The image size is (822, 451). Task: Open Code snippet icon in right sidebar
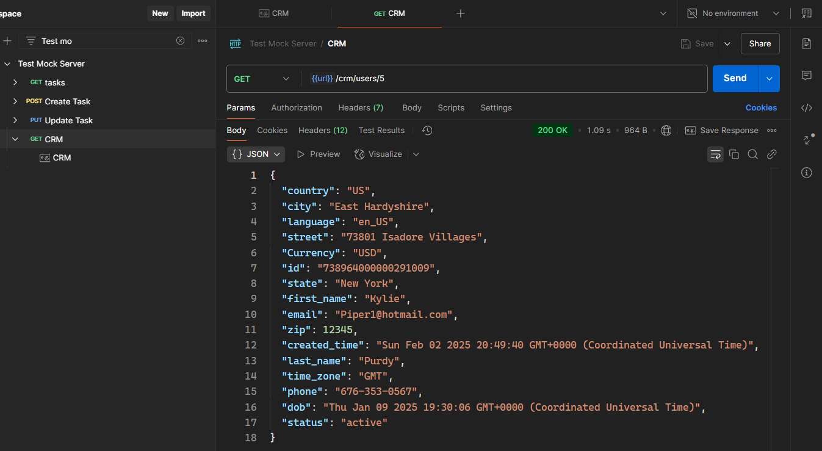[x=807, y=108]
